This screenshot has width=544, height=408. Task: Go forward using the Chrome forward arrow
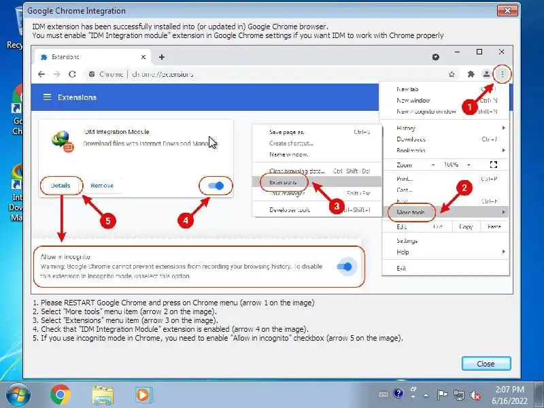pos(57,74)
